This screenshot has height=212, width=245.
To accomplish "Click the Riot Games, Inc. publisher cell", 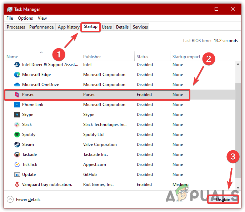I will 98,185.
